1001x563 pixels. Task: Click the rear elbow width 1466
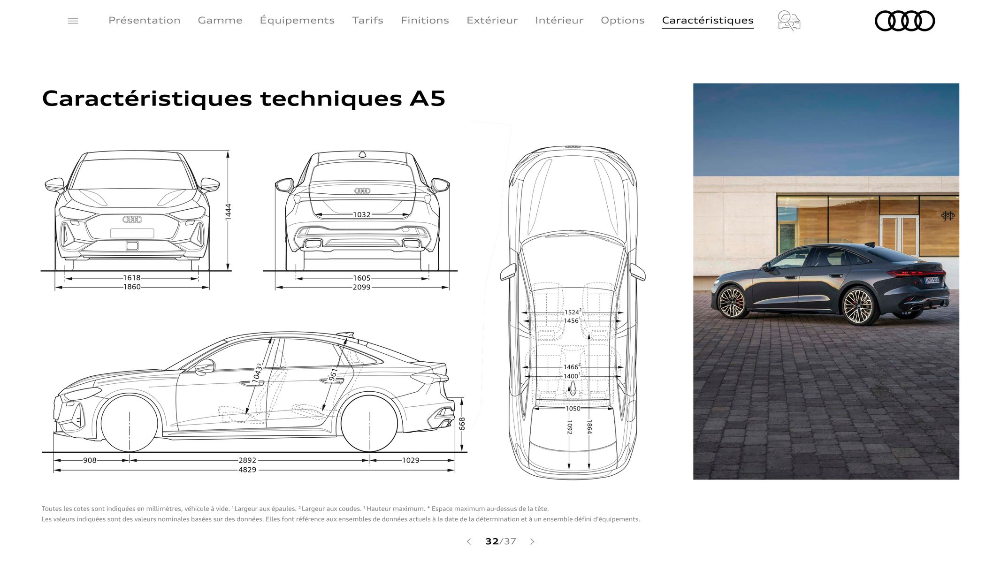coord(572,367)
